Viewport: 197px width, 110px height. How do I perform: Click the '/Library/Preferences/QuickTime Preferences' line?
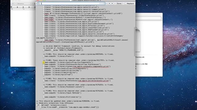click(72, 64)
